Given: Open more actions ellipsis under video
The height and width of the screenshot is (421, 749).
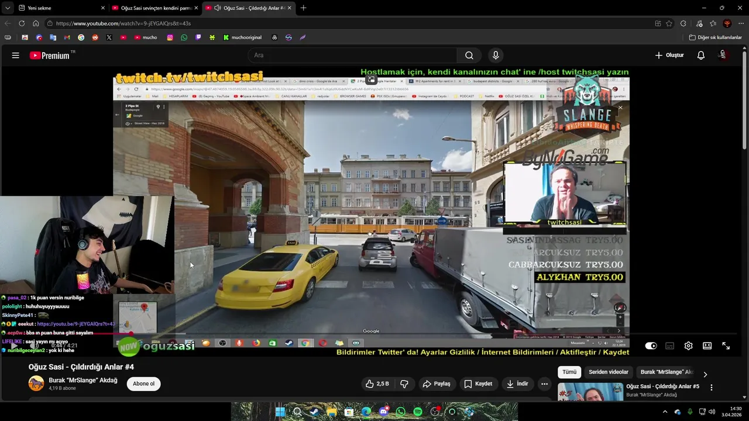Looking at the screenshot, I should click(x=545, y=384).
